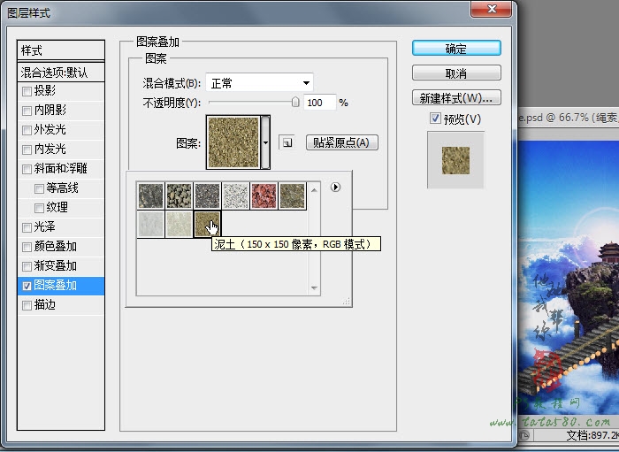
Task: Expand the pattern picker dropdown arrow
Action: pos(266,142)
